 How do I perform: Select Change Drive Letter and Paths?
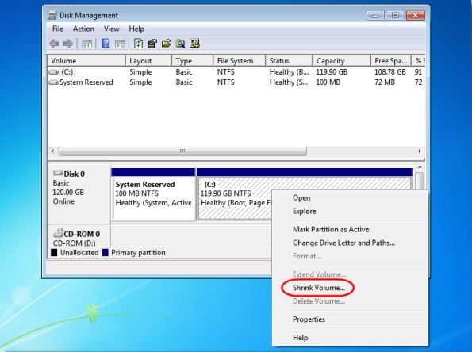(343, 243)
